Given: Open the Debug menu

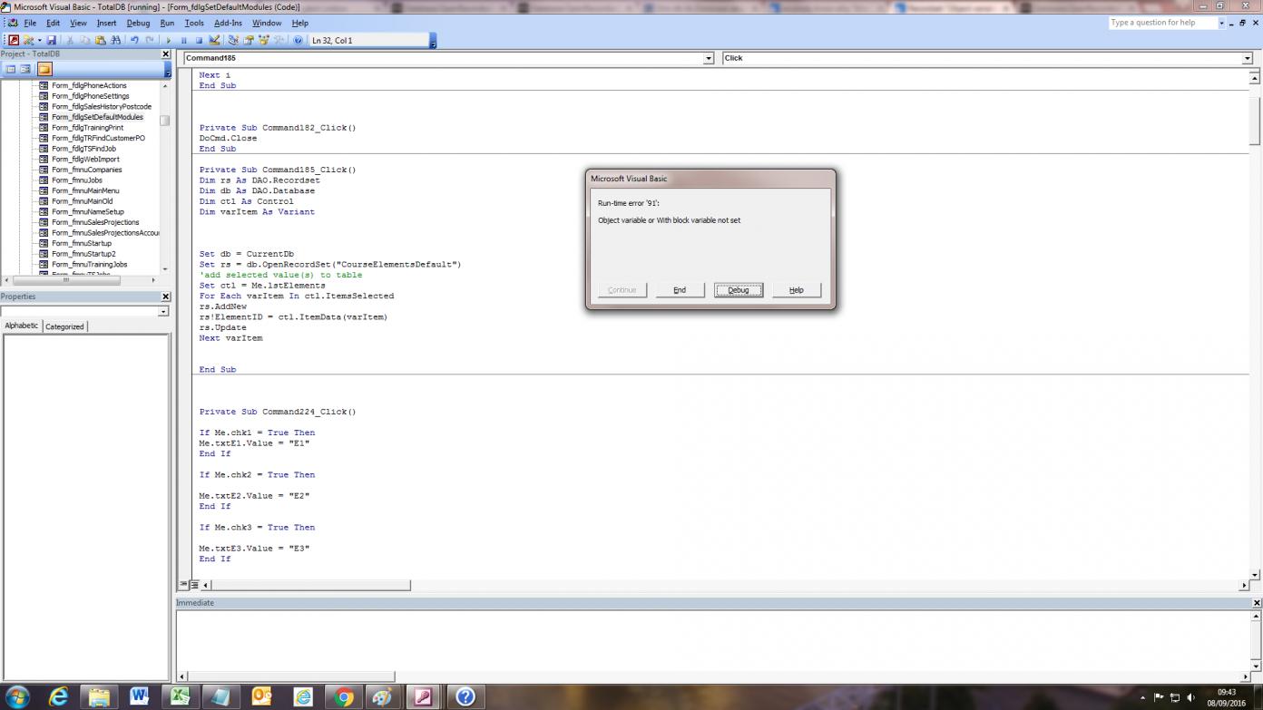Looking at the screenshot, I should [138, 23].
